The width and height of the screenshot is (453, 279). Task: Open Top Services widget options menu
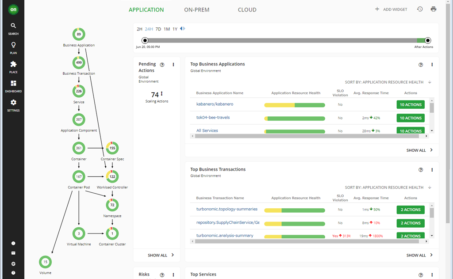(x=432, y=275)
